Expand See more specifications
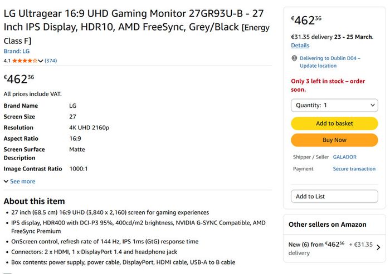Screen dimensions: 390x274 coord(22,181)
